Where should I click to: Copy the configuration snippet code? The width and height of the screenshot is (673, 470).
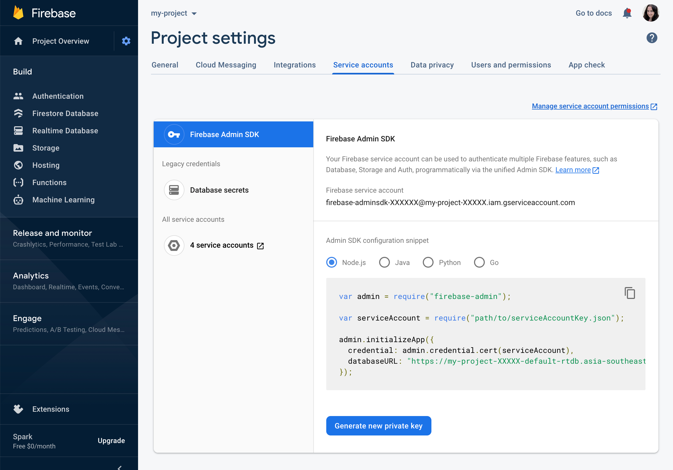[630, 293]
